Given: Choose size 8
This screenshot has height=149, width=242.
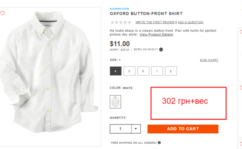Looking at the screenshot, I should pos(171,71).
